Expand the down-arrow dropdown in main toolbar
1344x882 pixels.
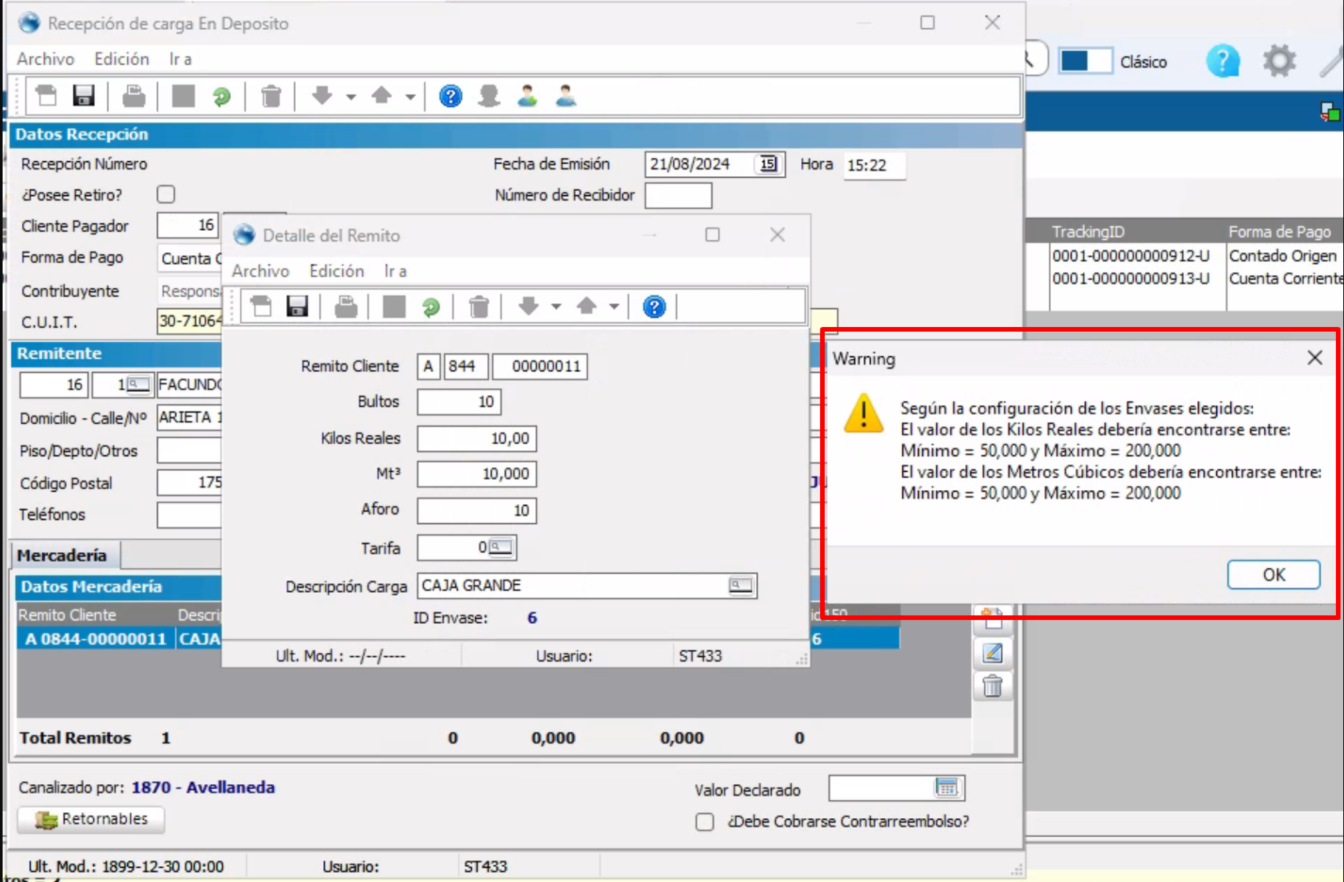pyautogui.click(x=351, y=98)
